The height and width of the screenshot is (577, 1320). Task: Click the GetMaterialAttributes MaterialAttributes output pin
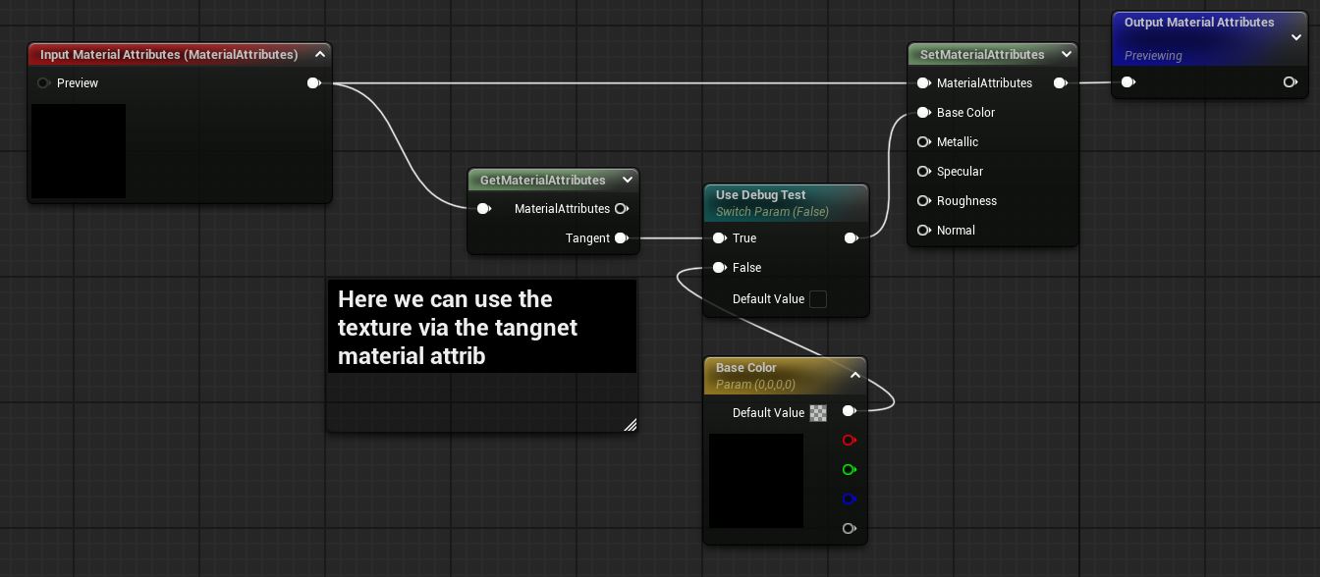tap(622, 209)
